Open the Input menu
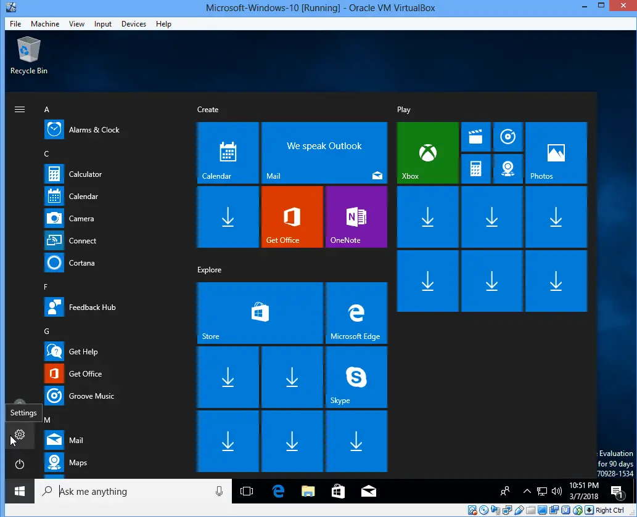 [103, 24]
